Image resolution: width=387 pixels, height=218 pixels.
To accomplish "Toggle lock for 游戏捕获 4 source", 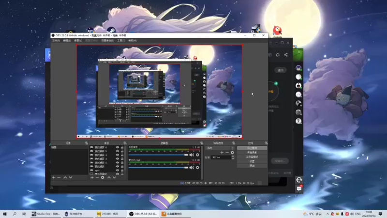I will (122, 155).
